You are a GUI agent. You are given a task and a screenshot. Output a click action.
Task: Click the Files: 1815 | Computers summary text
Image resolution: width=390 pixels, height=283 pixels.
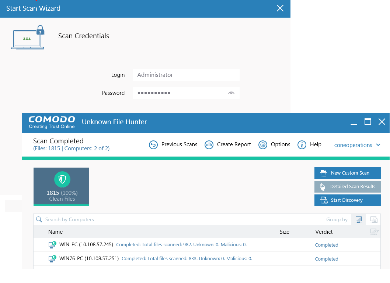(72, 148)
